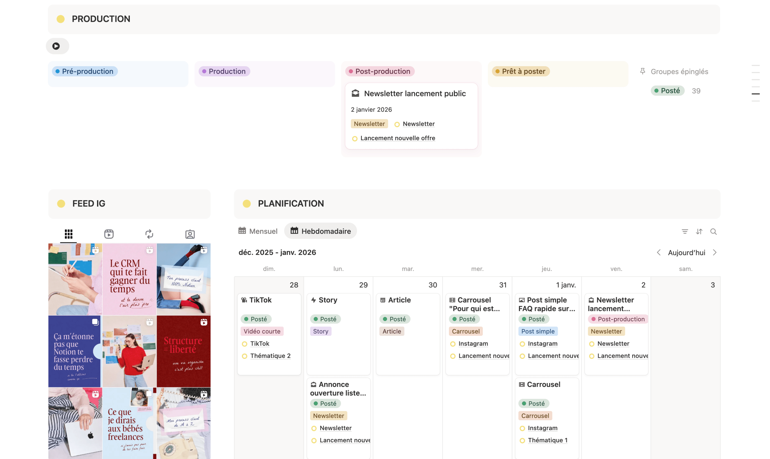This screenshot has width=770, height=459.
Task: Click the yellow dot beside PLANIFICATION title
Action: point(247,204)
